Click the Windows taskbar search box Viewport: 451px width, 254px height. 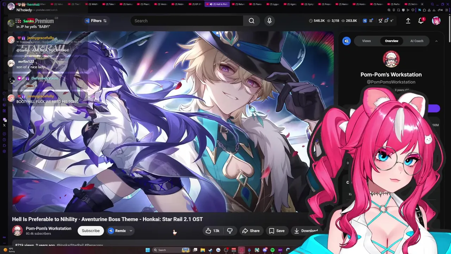171,250
